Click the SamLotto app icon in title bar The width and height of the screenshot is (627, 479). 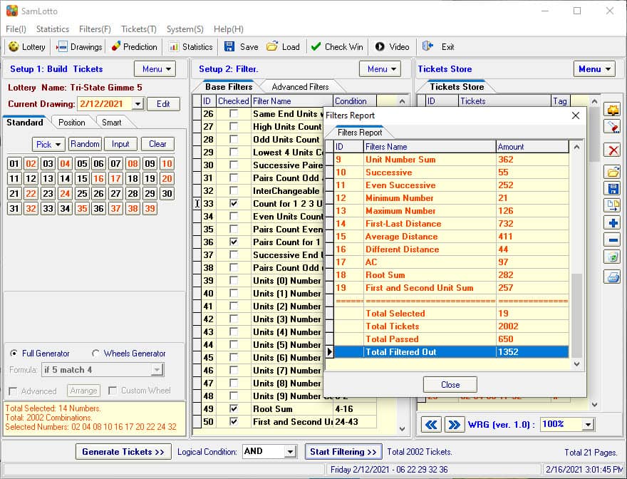[12, 11]
